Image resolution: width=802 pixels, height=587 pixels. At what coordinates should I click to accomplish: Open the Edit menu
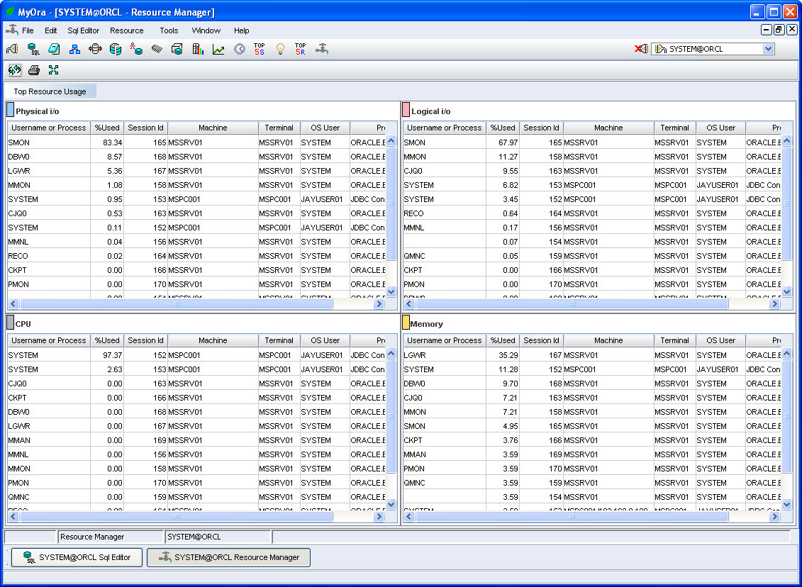50,30
